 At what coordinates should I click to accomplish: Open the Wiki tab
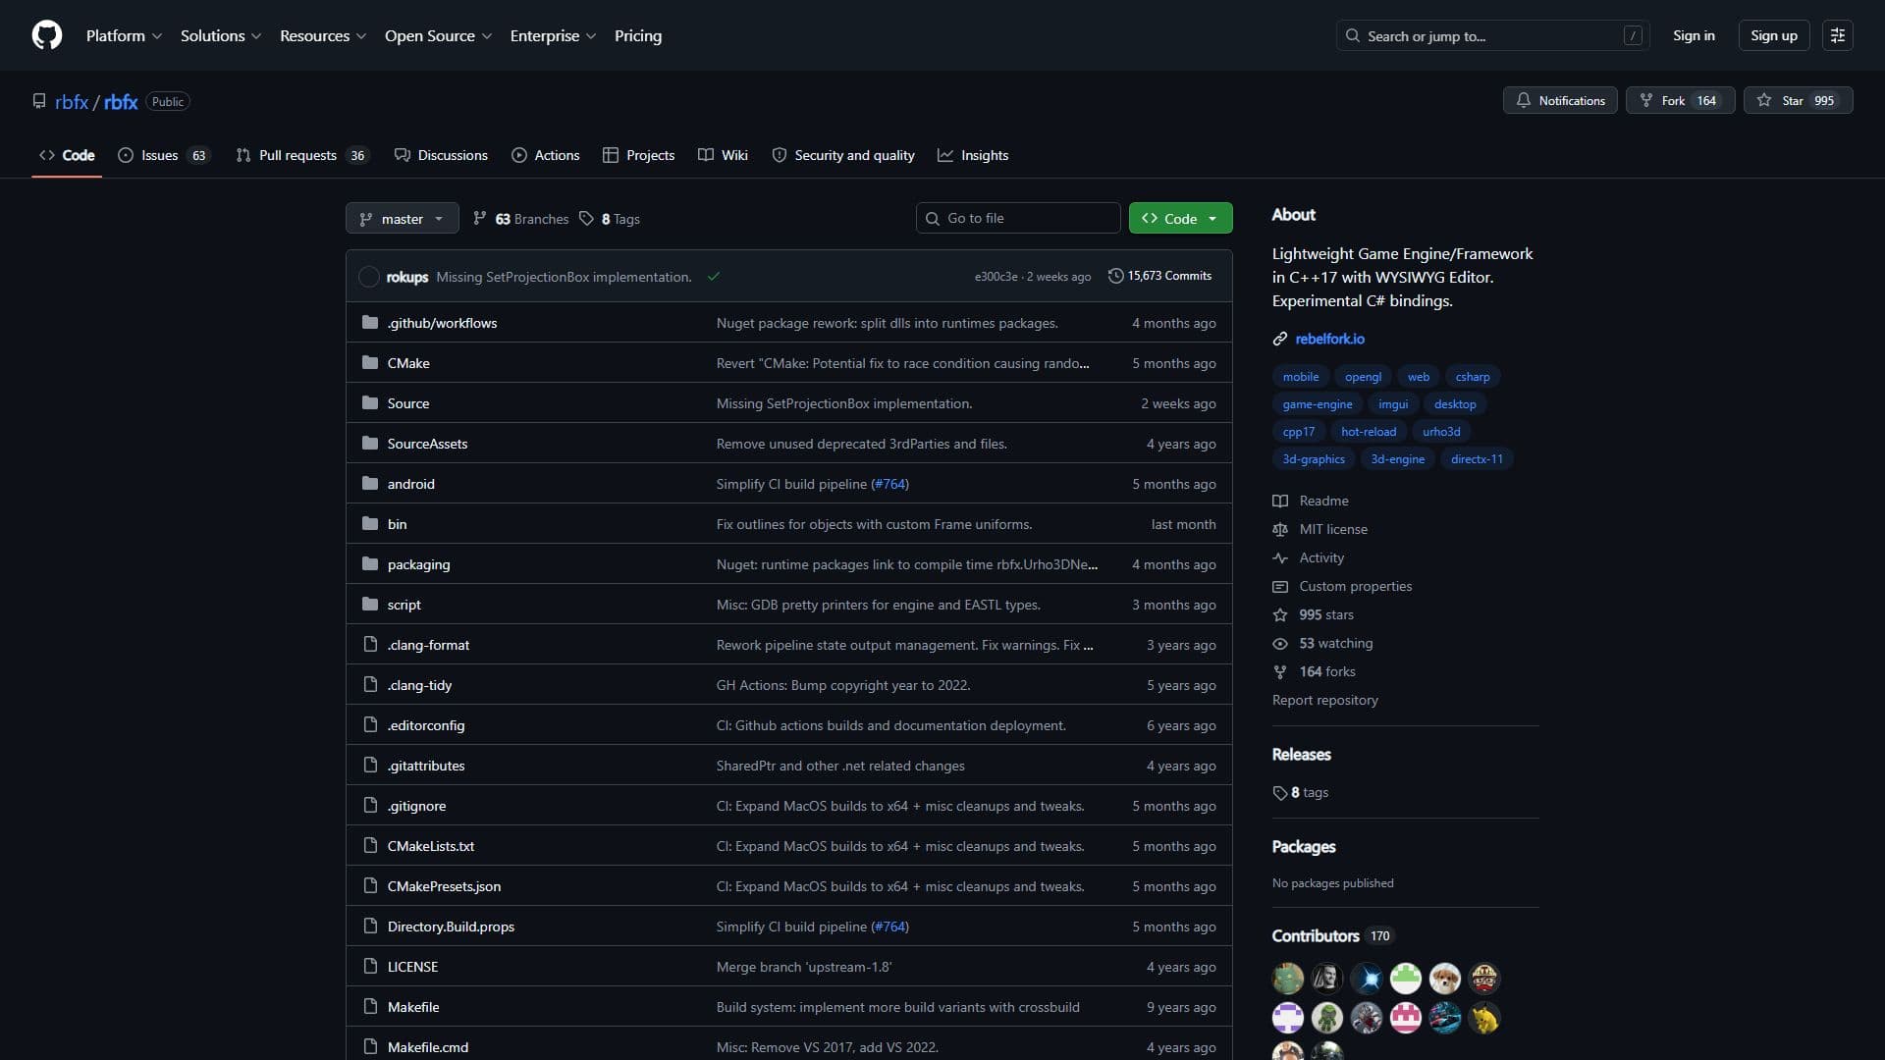coord(724,155)
